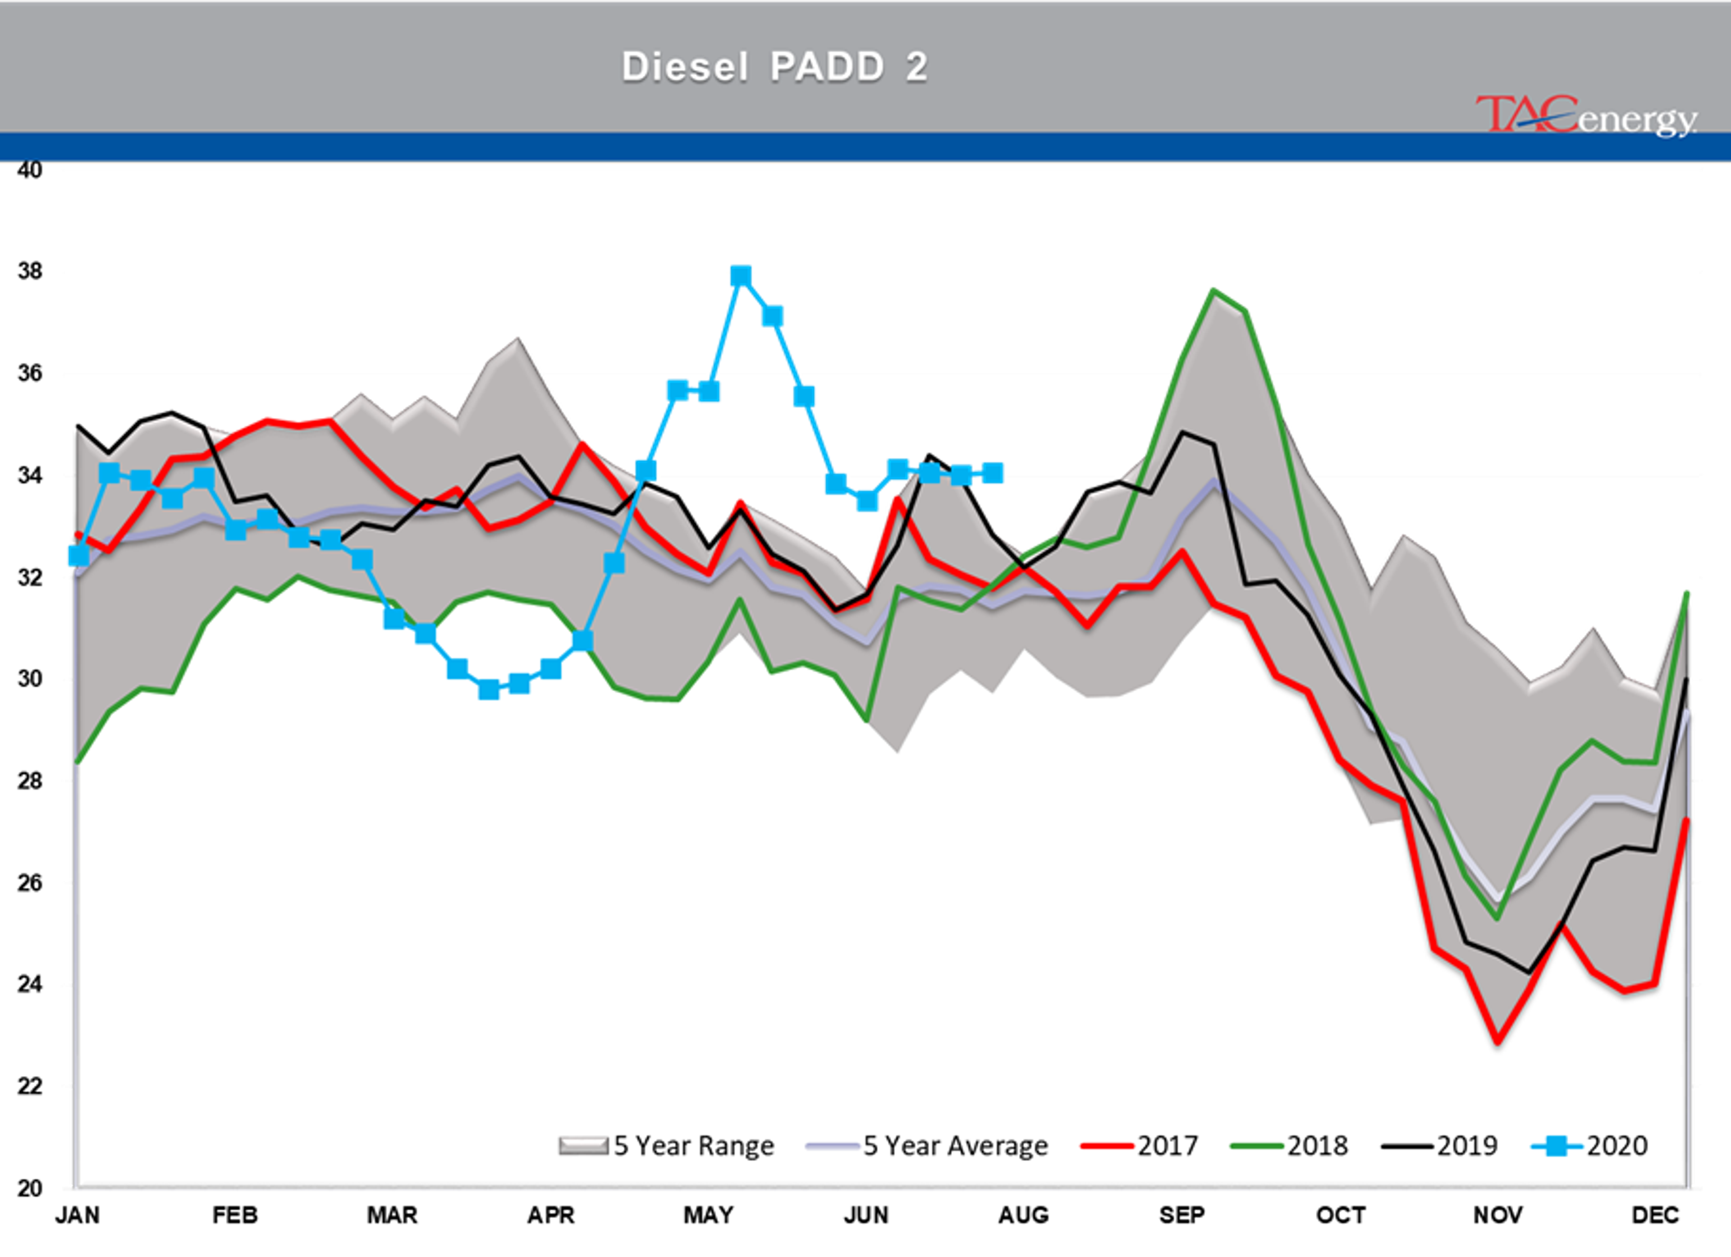This screenshot has width=1731, height=1257.
Task: Click the MAY x-axis label
Action: point(708,1215)
